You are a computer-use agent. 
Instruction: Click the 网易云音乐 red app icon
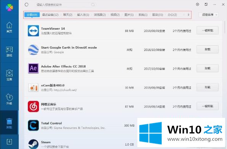tap(33, 106)
